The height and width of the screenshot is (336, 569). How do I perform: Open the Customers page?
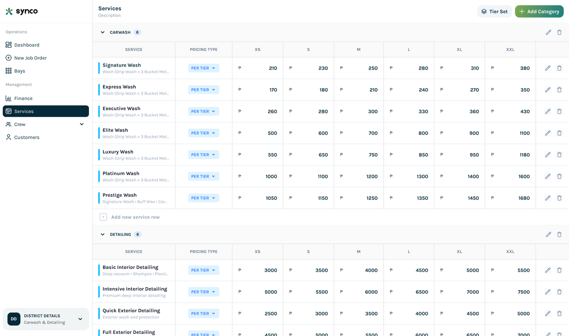[x=46, y=137]
